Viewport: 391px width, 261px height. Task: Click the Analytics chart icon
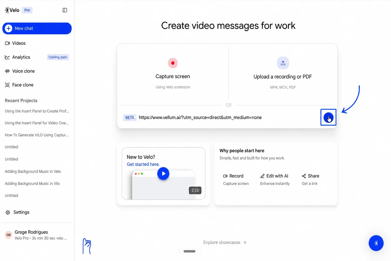[x=7, y=57]
